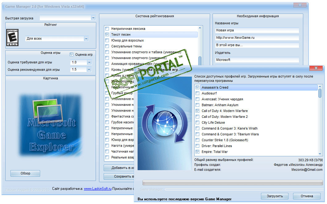Image resolution: width=327 pixels, height=204 pixels.
Task: Uncheck Call of Duty 4: Modern Warfare
Action: pyautogui.click(x=197, y=111)
